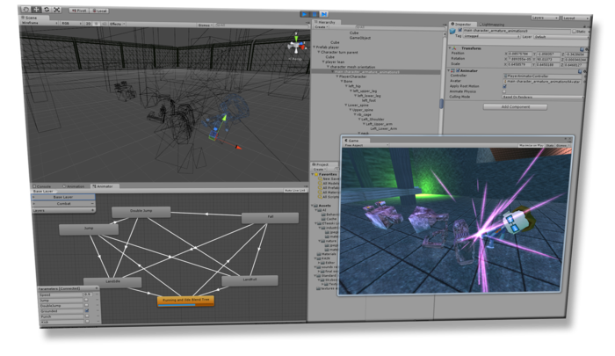
Task: Select the Running and Idle Blend Tree state
Action: (x=186, y=301)
